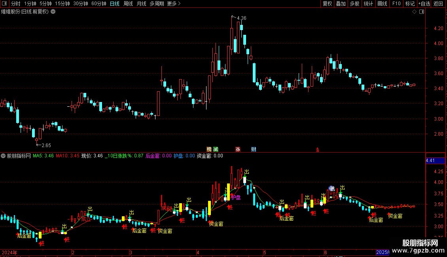Screen dimensions: 447x257
Task: Click month 3 marker on time axis
Action: pos(131,252)
